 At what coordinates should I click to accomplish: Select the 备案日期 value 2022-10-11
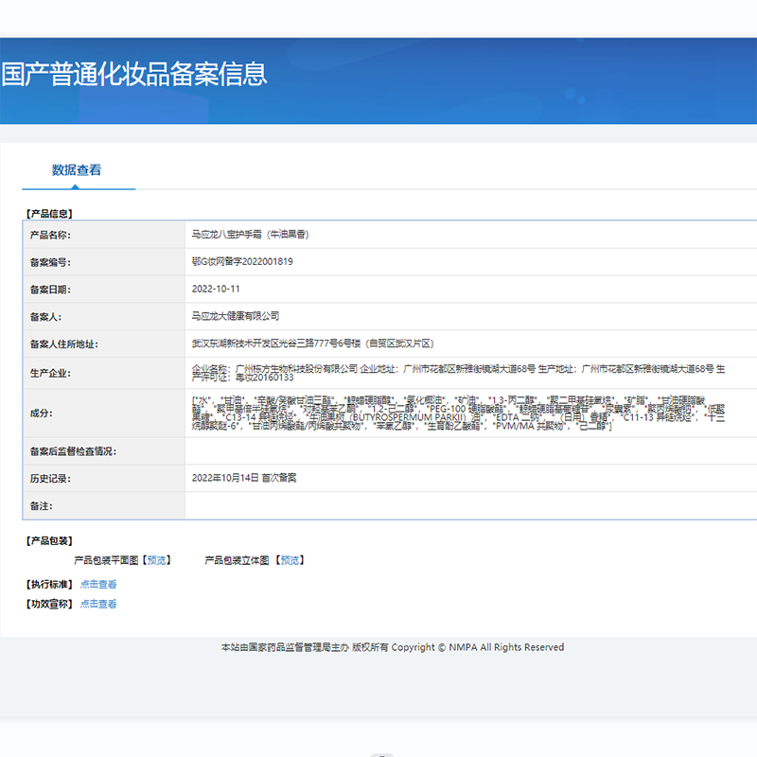(x=217, y=290)
